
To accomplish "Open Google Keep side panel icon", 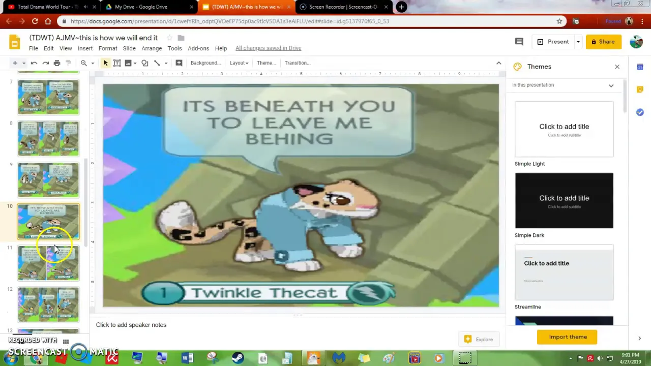I will [640, 89].
